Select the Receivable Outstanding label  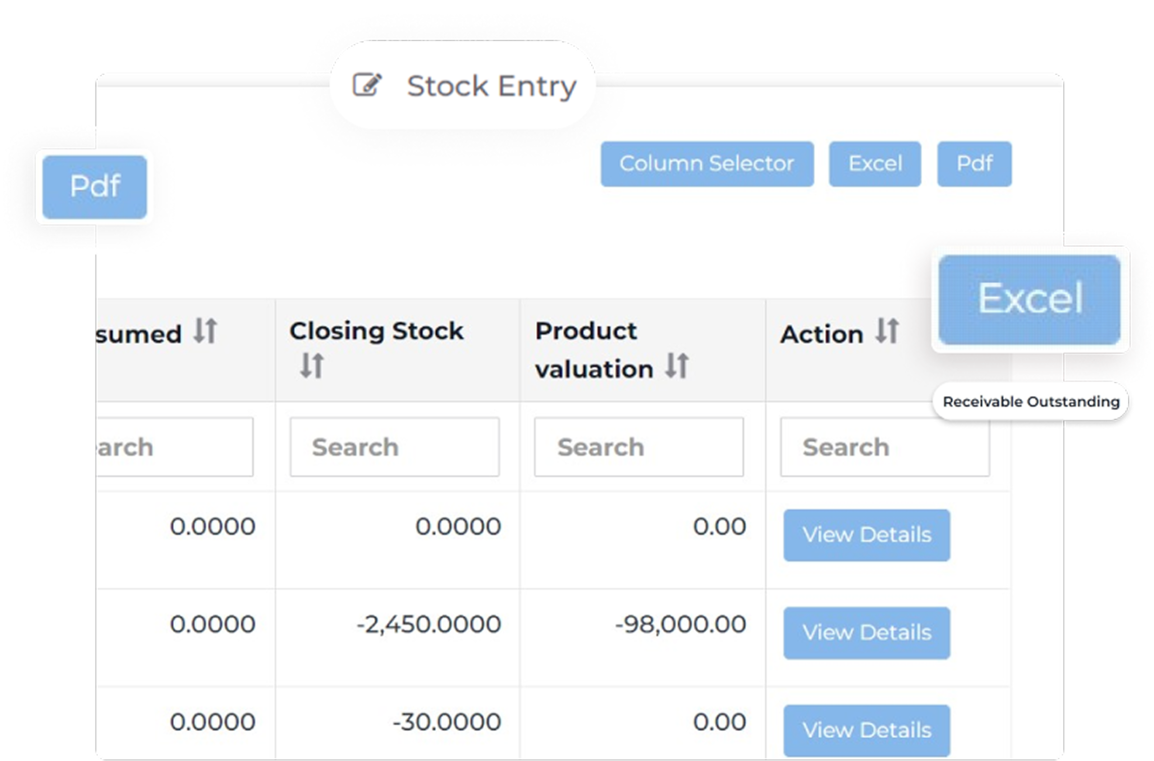tap(1030, 402)
